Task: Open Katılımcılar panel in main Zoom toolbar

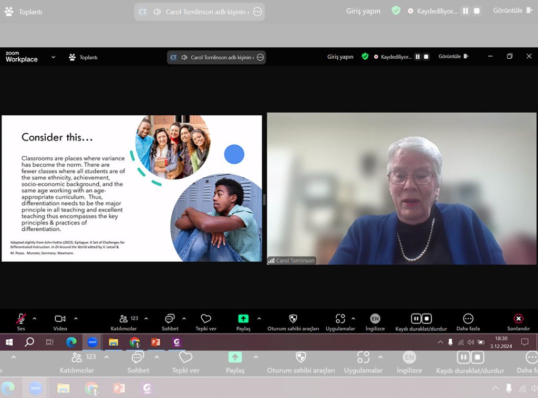Action: click(124, 322)
